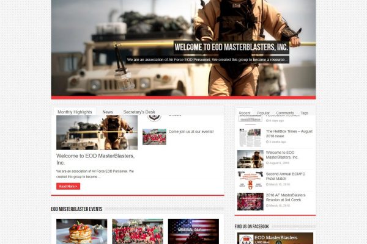Viewport: 367px width, 244px height.
Task: Open the Monthly Highlights tab
Action: click(75, 112)
